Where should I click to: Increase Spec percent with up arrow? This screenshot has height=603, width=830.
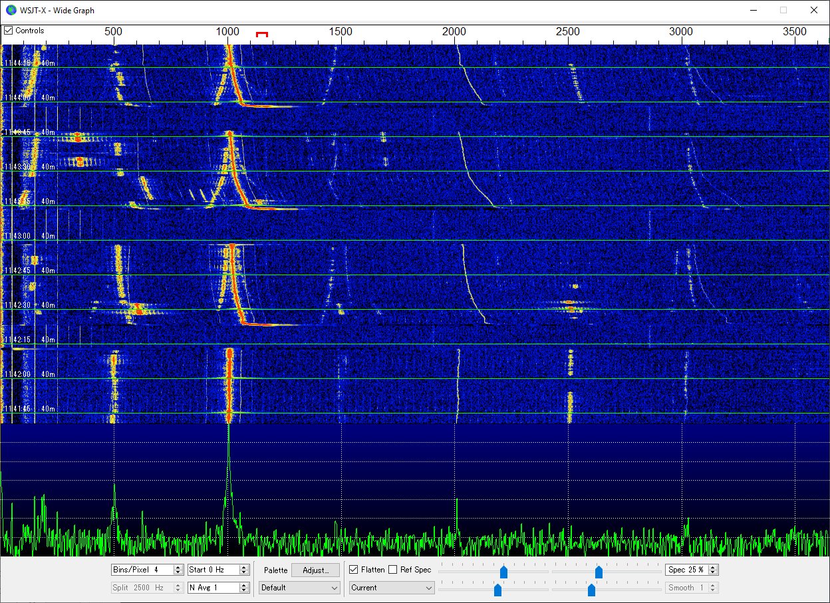[714, 567]
